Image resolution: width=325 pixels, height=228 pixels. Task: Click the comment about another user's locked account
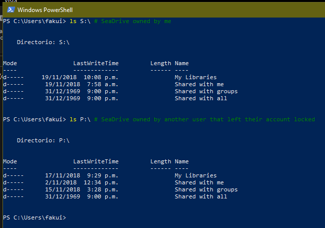point(204,119)
